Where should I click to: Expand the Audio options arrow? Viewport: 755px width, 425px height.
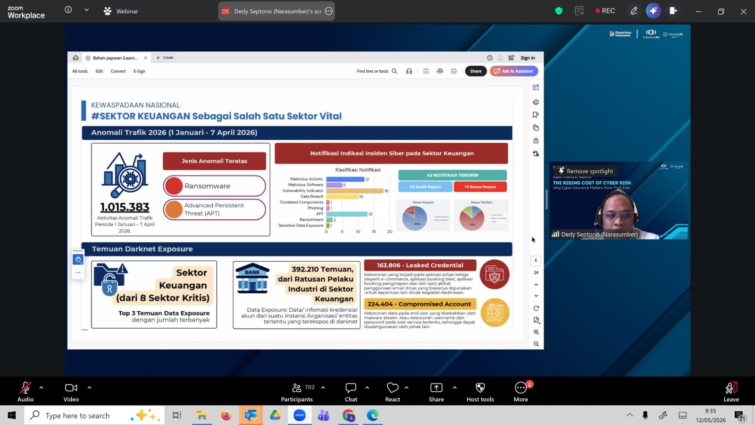[x=42, y=388]
